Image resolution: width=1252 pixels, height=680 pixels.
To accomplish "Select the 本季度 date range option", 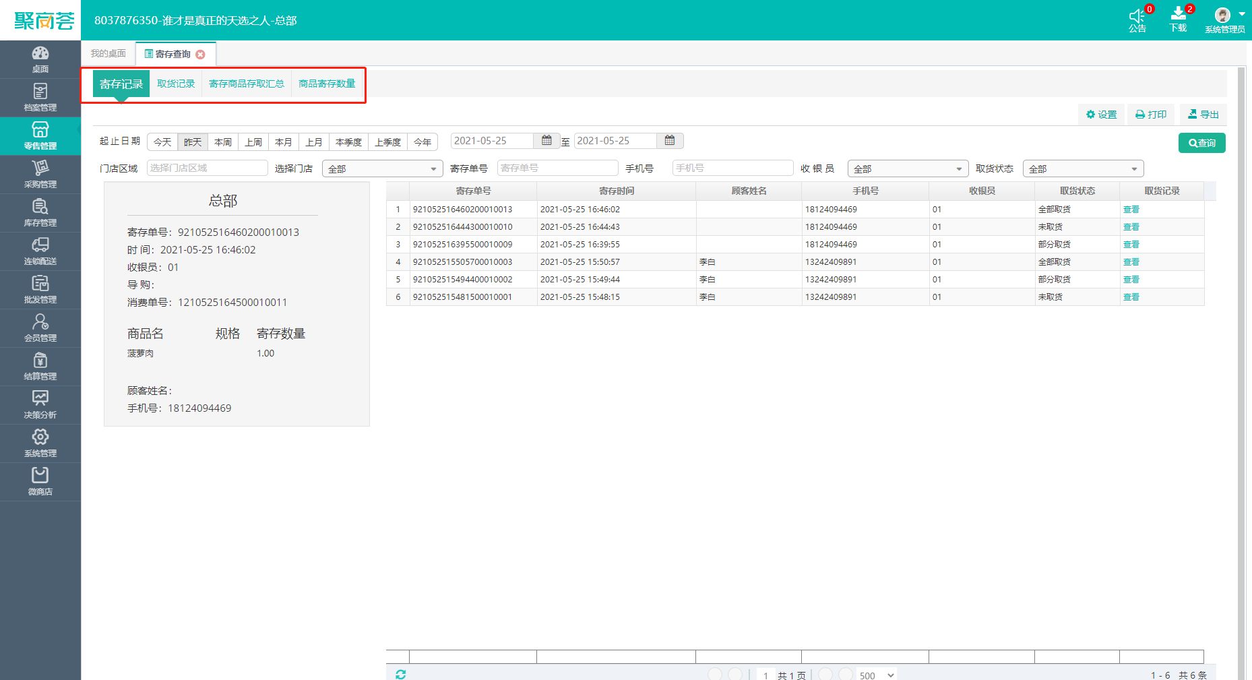I will tap(349, 142).
